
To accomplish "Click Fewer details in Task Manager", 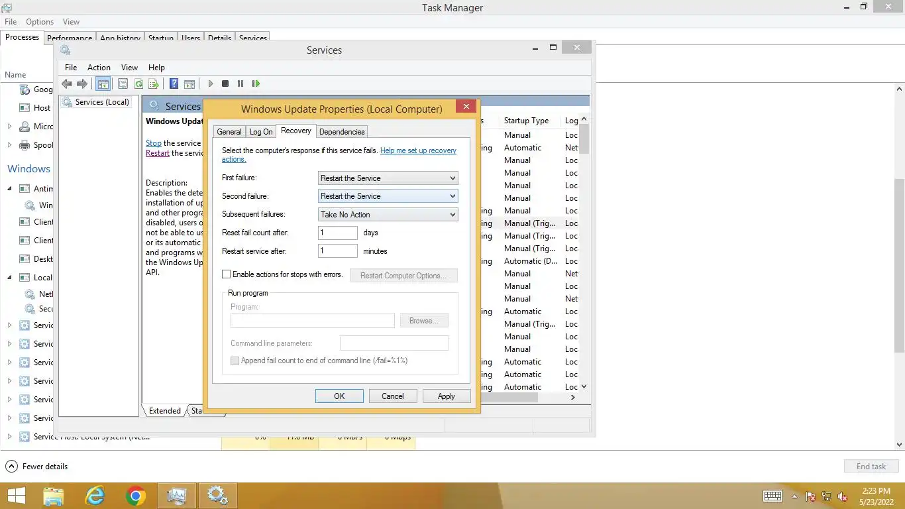I will [x=45, y=466].
